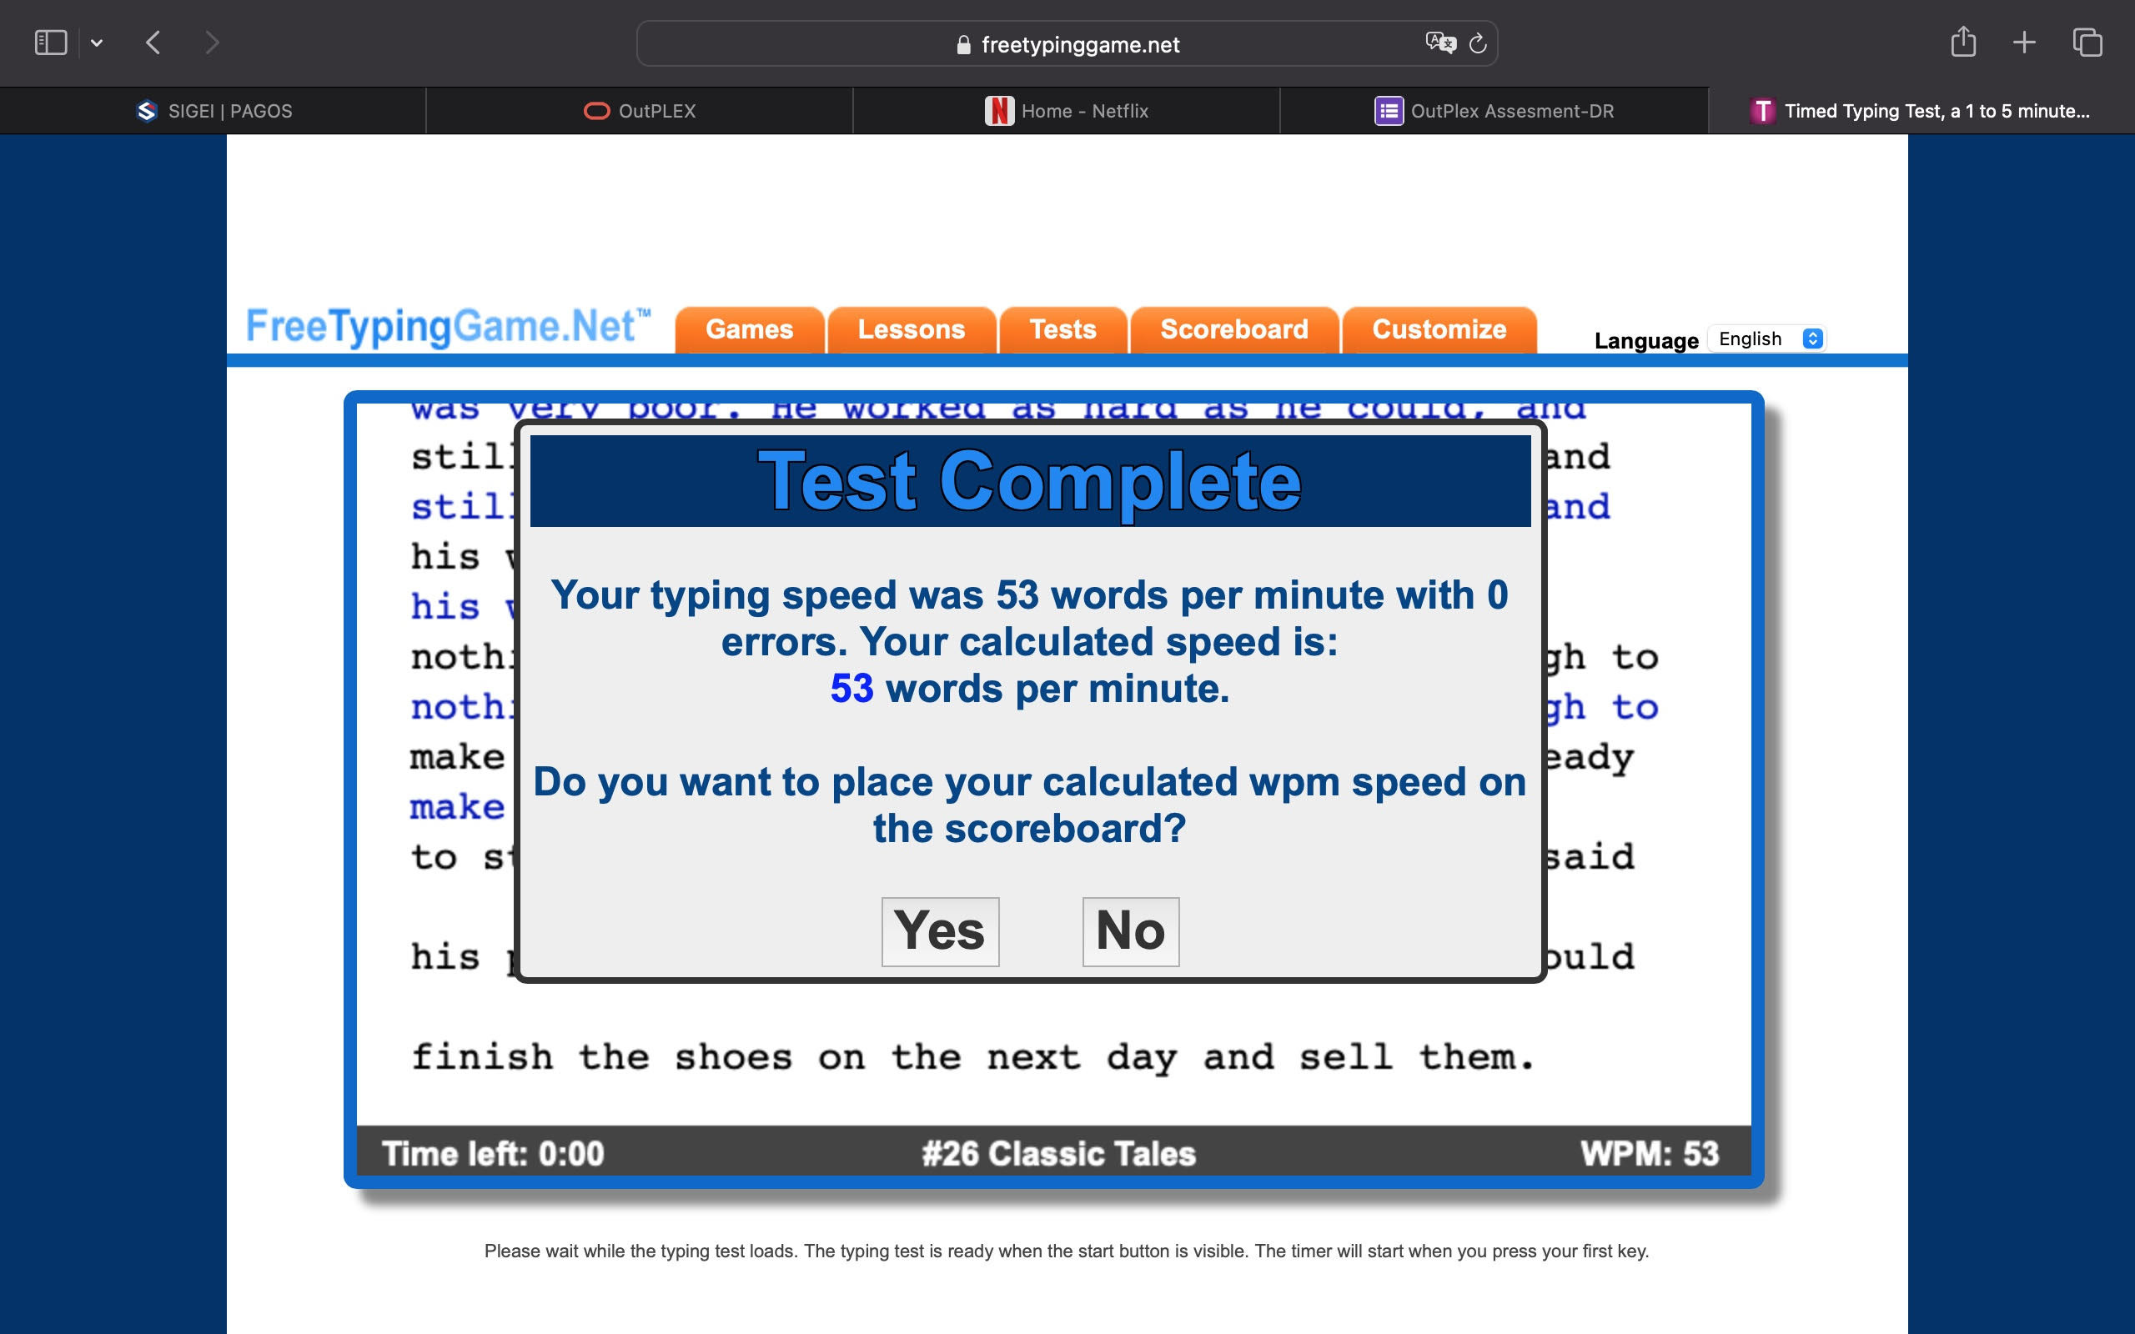
Task: Click the OutPLEX favicon in its tab
Action: (x=597, y=111)
